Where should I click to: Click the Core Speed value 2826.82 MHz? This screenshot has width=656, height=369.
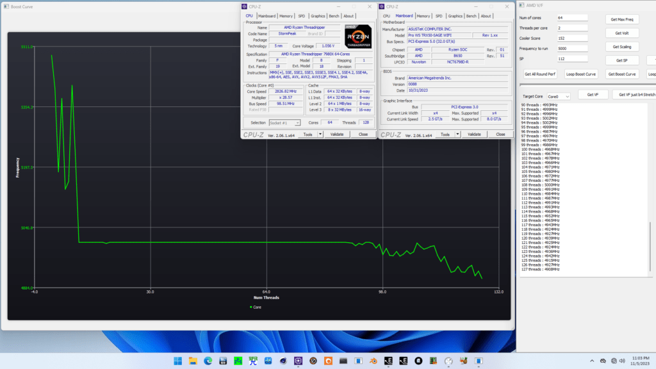coord(286,92)
